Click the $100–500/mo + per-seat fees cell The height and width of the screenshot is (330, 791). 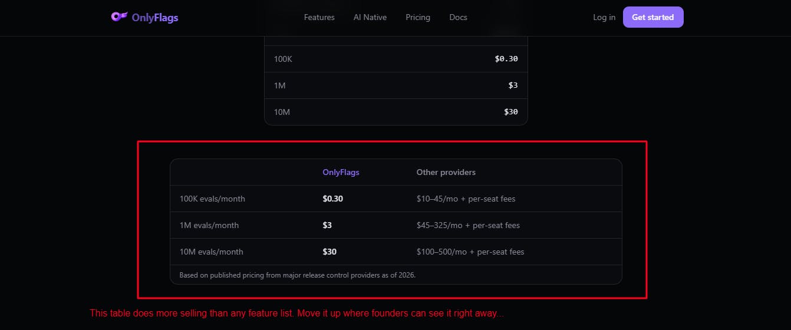470,252
